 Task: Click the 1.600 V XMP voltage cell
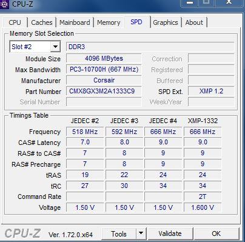coord(203,207)
